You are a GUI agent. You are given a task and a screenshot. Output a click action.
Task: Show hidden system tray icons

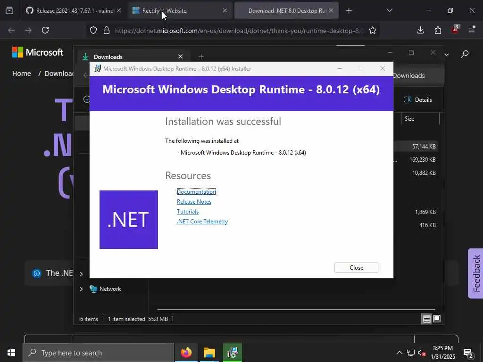point(399,353)
